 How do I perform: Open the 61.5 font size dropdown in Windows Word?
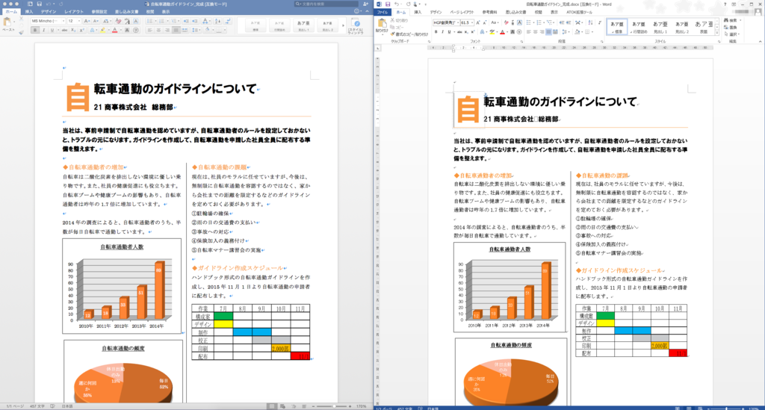point(471,22)
